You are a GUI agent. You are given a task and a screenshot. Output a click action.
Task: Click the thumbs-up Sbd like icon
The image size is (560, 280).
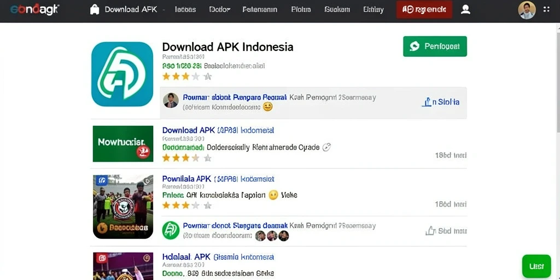(431, 231)
